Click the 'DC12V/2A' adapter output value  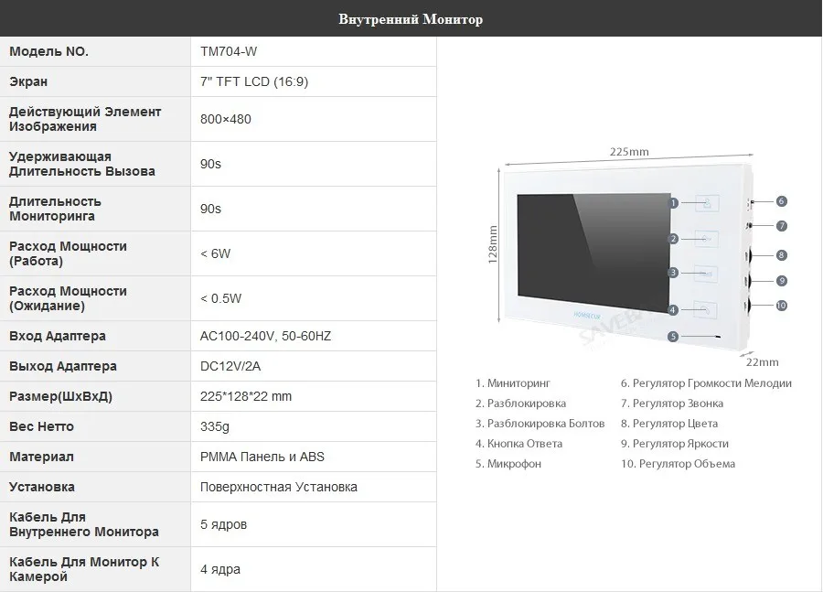(230, 366)
